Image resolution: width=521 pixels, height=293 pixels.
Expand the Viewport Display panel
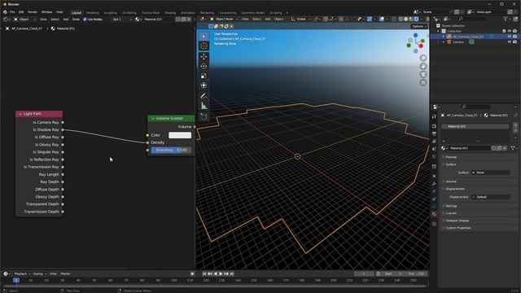pos(458,221)
